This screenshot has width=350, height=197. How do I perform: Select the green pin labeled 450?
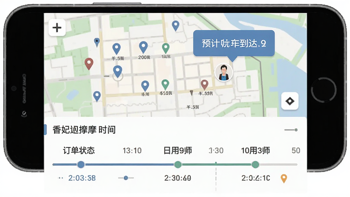(165, 85)
